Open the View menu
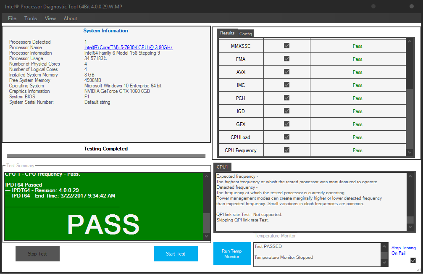423x274 pixels. coord(50,18)
